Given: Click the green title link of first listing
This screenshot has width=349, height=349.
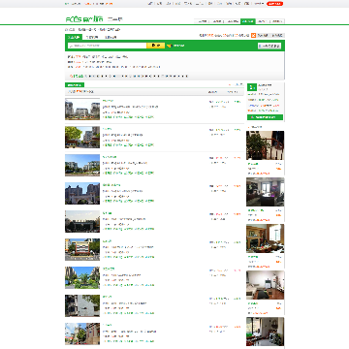Looking at the screenshot, I should (108, 101).
